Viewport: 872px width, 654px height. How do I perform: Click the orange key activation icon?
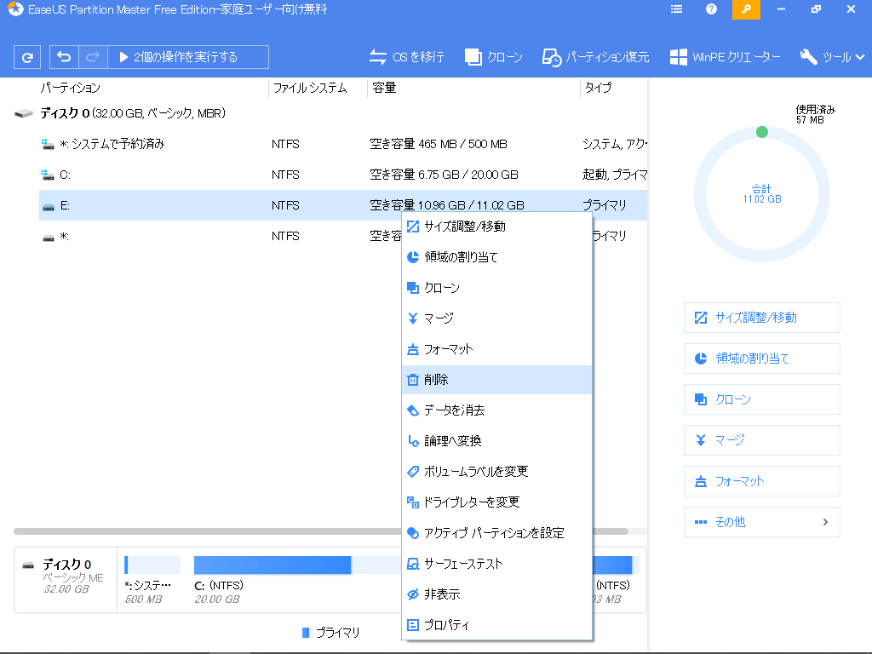click(746, 9)
